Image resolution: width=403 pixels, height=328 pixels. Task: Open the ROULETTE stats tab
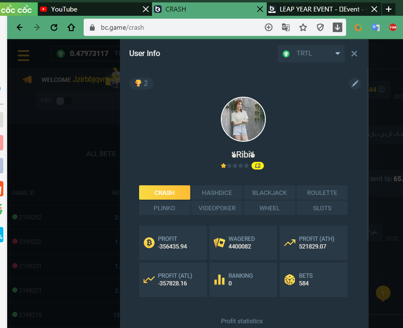322,192
